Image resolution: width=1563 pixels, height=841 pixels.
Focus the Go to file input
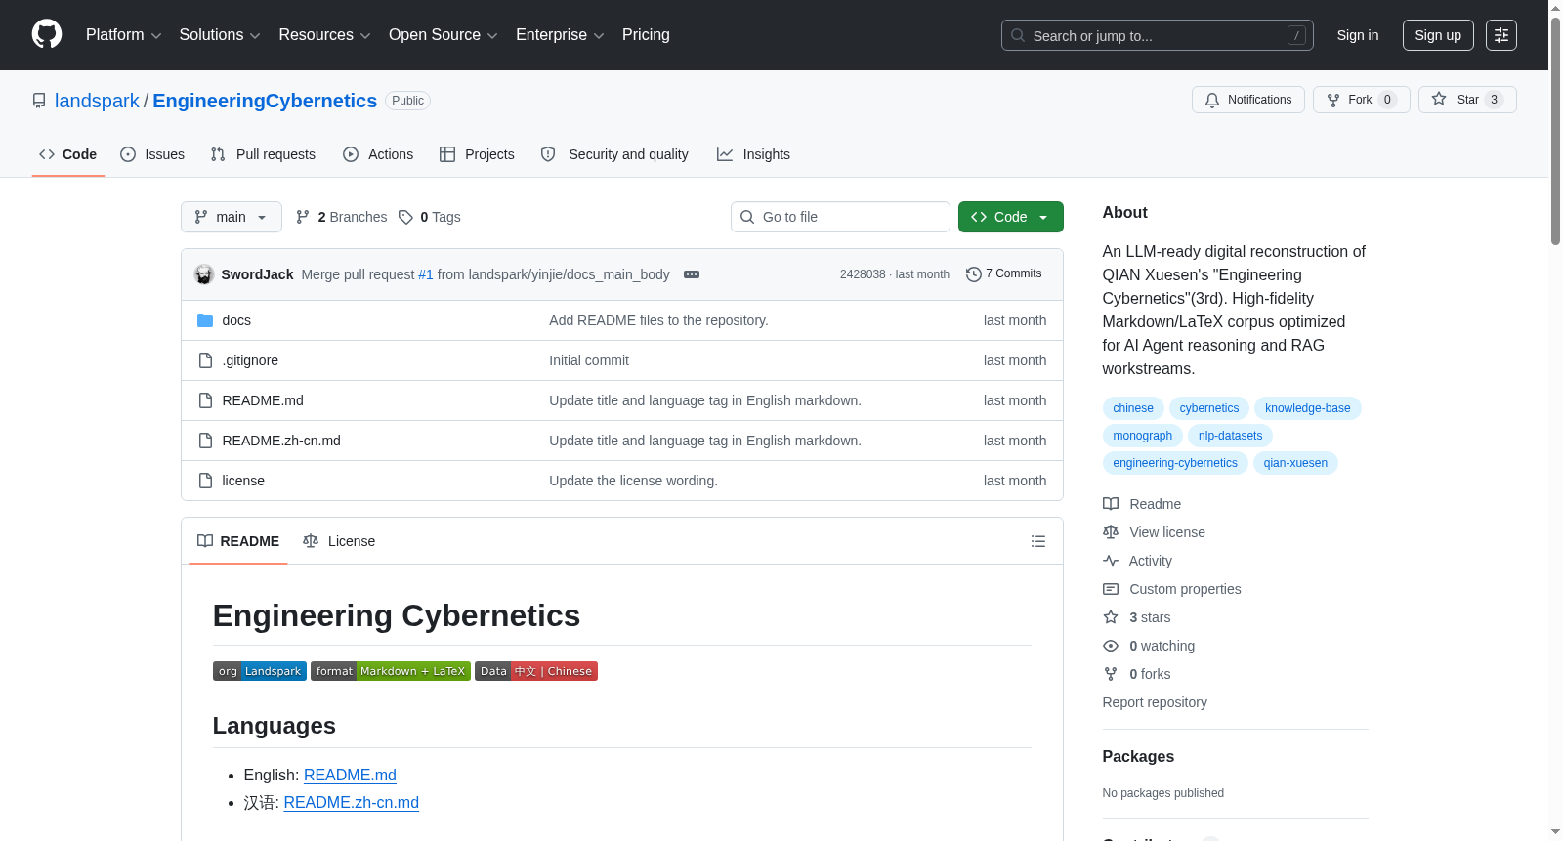pos(840,217)
